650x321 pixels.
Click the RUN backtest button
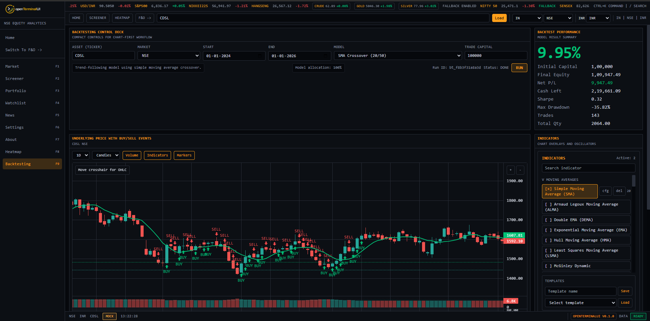[519, 67]
